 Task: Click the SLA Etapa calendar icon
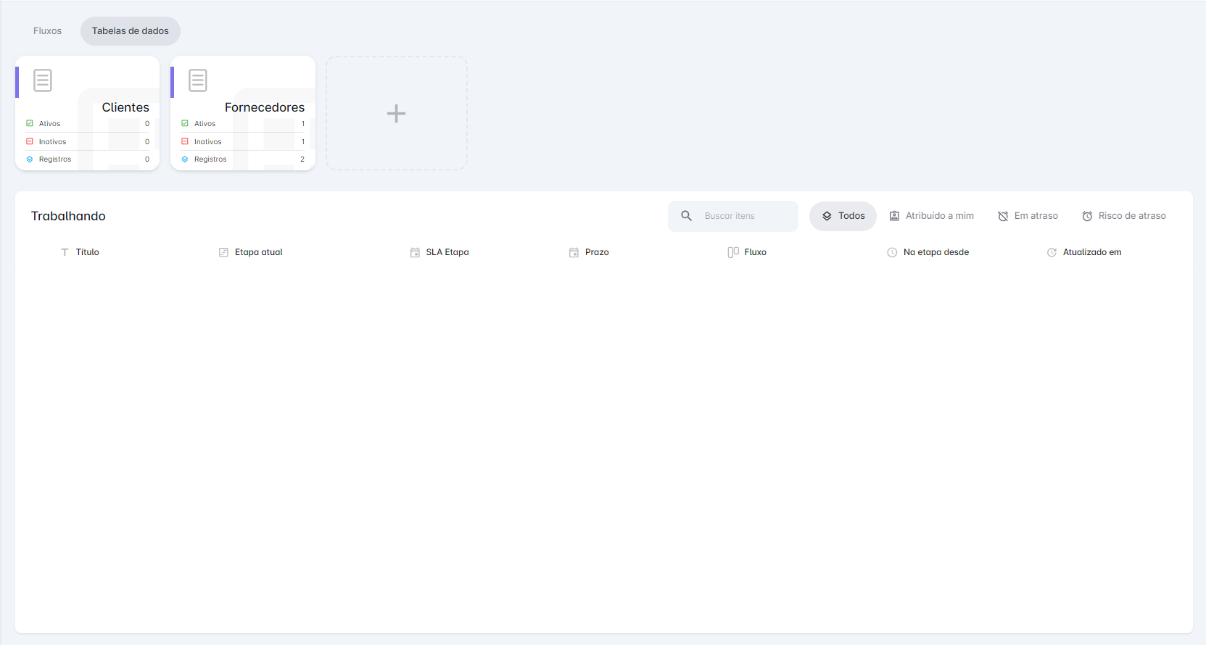pos(415,252)
